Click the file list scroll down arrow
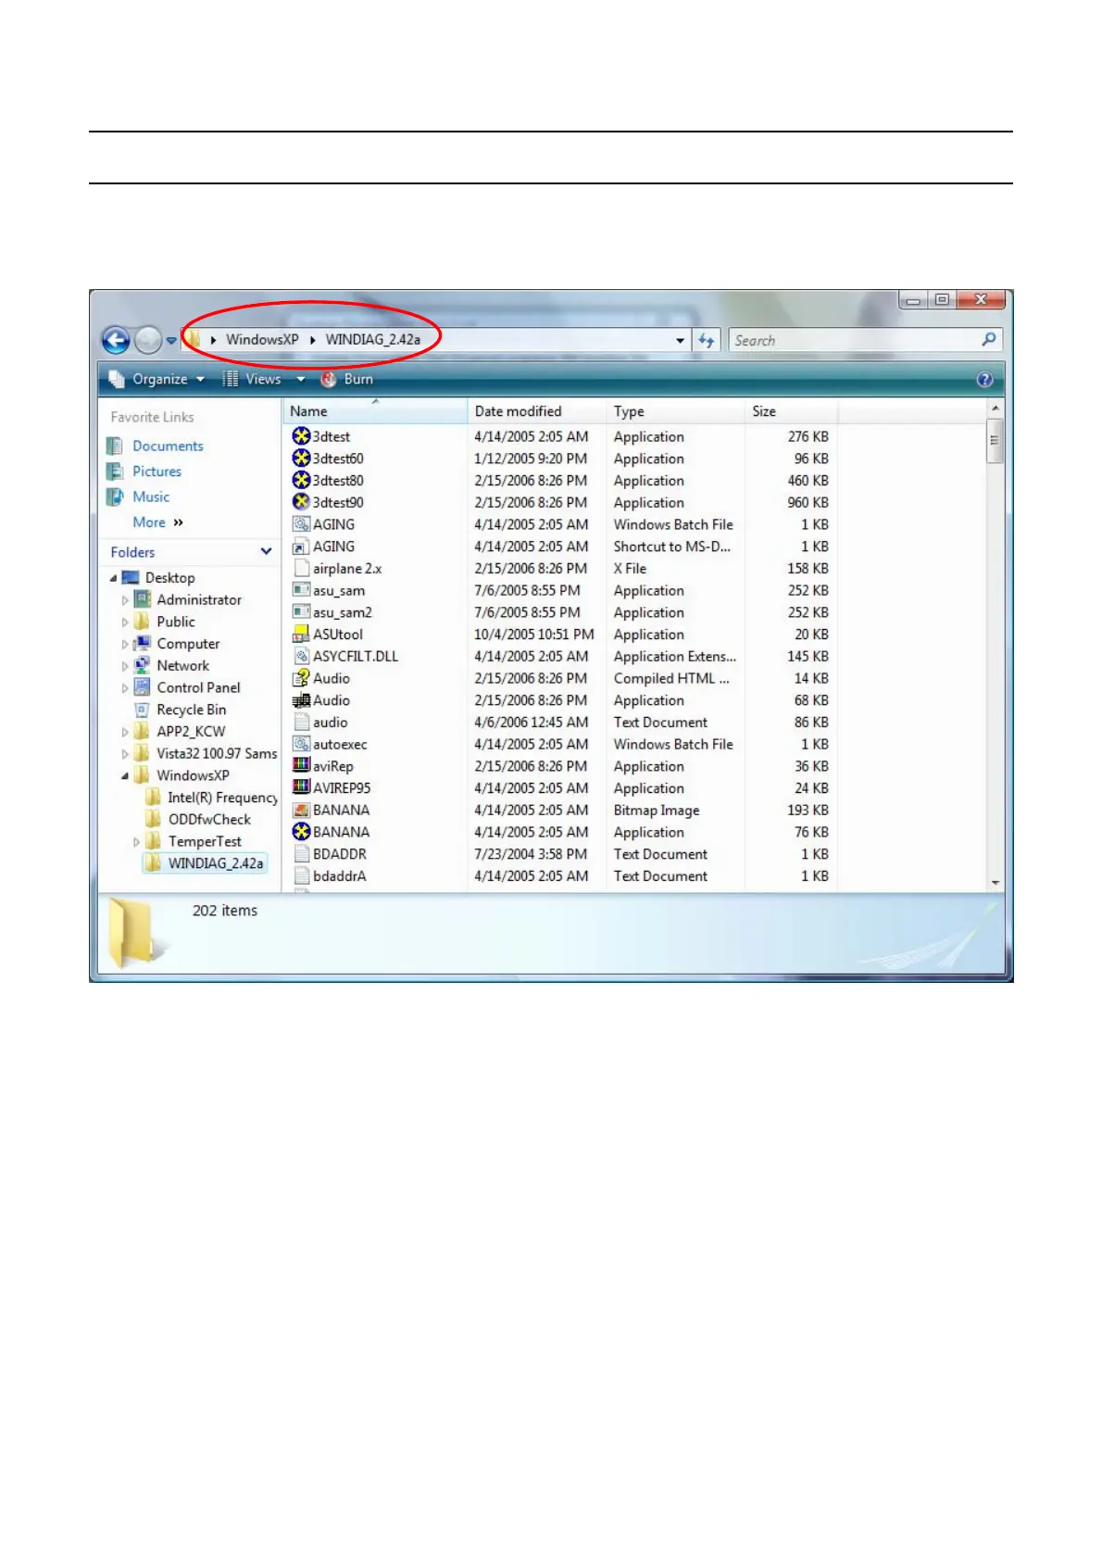Viewport: 1102px width, 1560px height. 996,883
